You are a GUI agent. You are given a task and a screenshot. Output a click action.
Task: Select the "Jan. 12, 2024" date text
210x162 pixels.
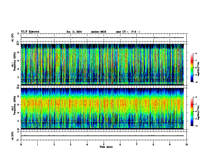(74, 32)
